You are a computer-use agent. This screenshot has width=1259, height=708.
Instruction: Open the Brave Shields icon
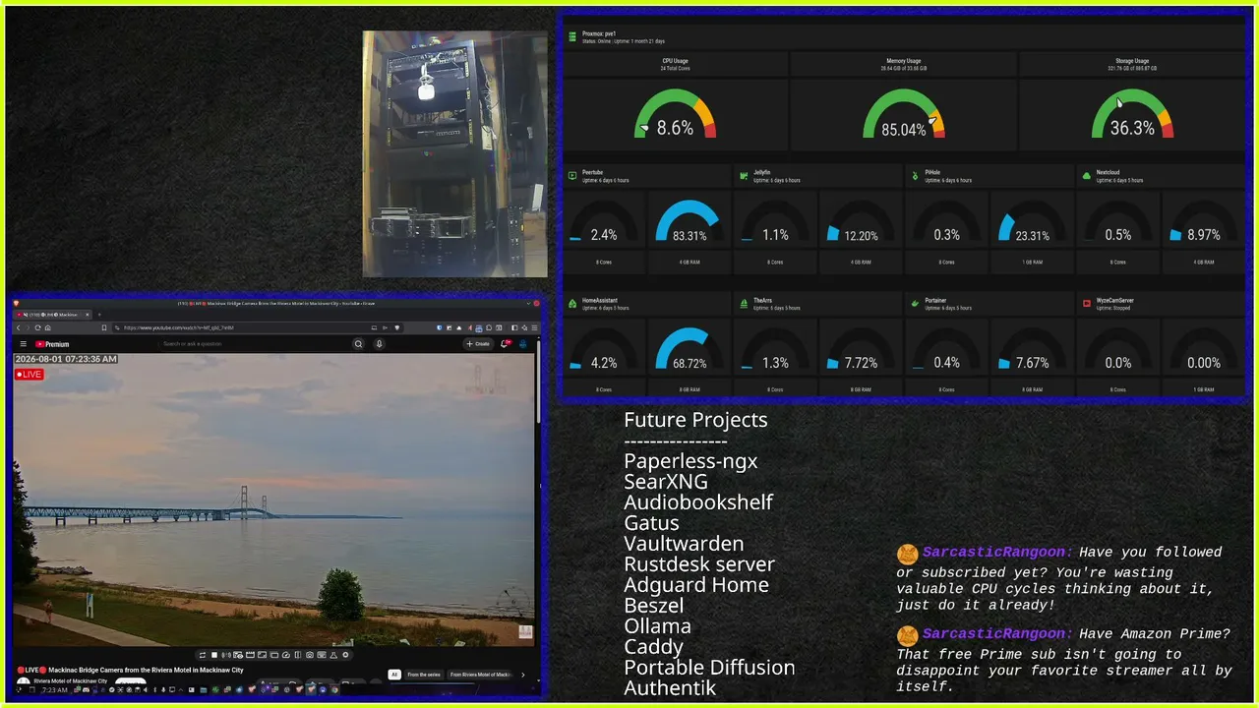pos(396,327)
